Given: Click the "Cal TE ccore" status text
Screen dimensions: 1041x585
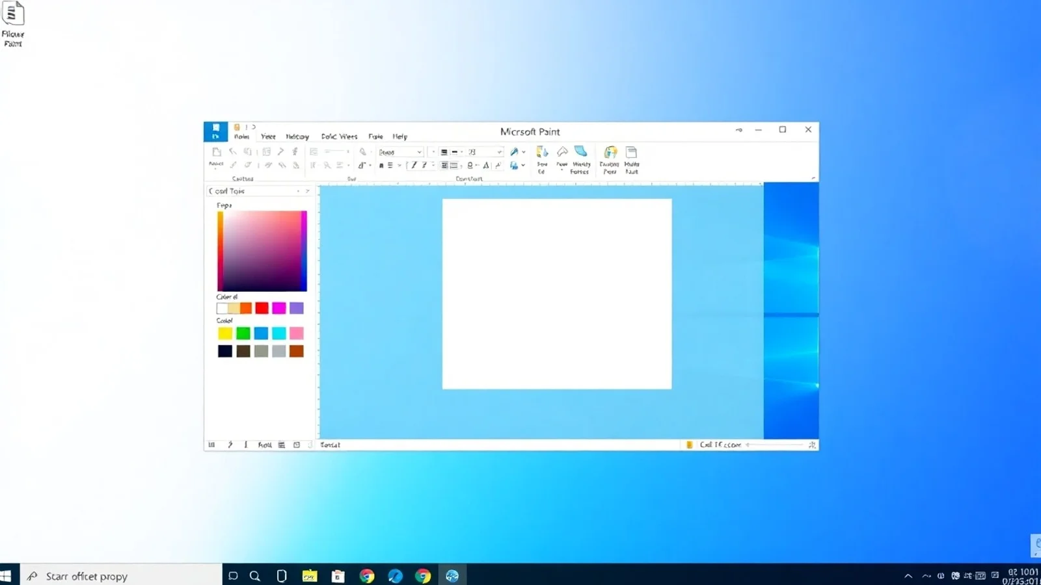Looking at the screenshot, I should pyautogui.click(x=720, y=445).
